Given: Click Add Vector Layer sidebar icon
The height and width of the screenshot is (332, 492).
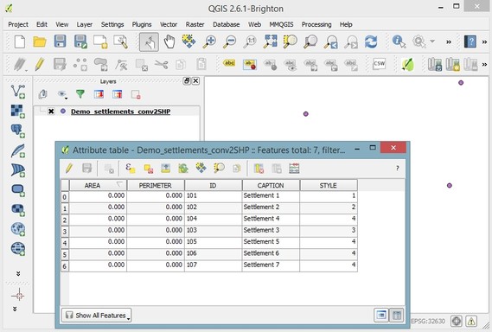Looking at the screenshot, I should click(18, 92).
